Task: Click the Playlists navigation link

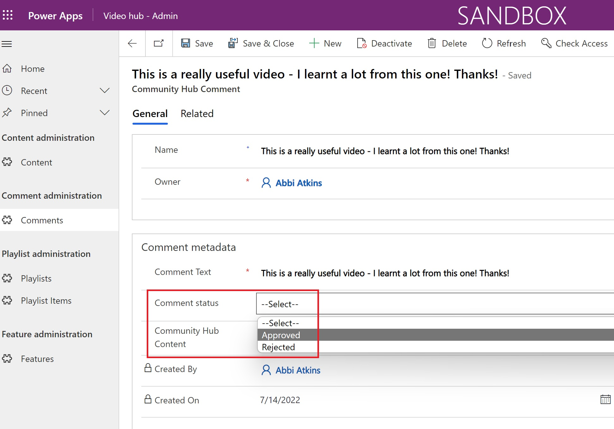Action: (36, 278)
